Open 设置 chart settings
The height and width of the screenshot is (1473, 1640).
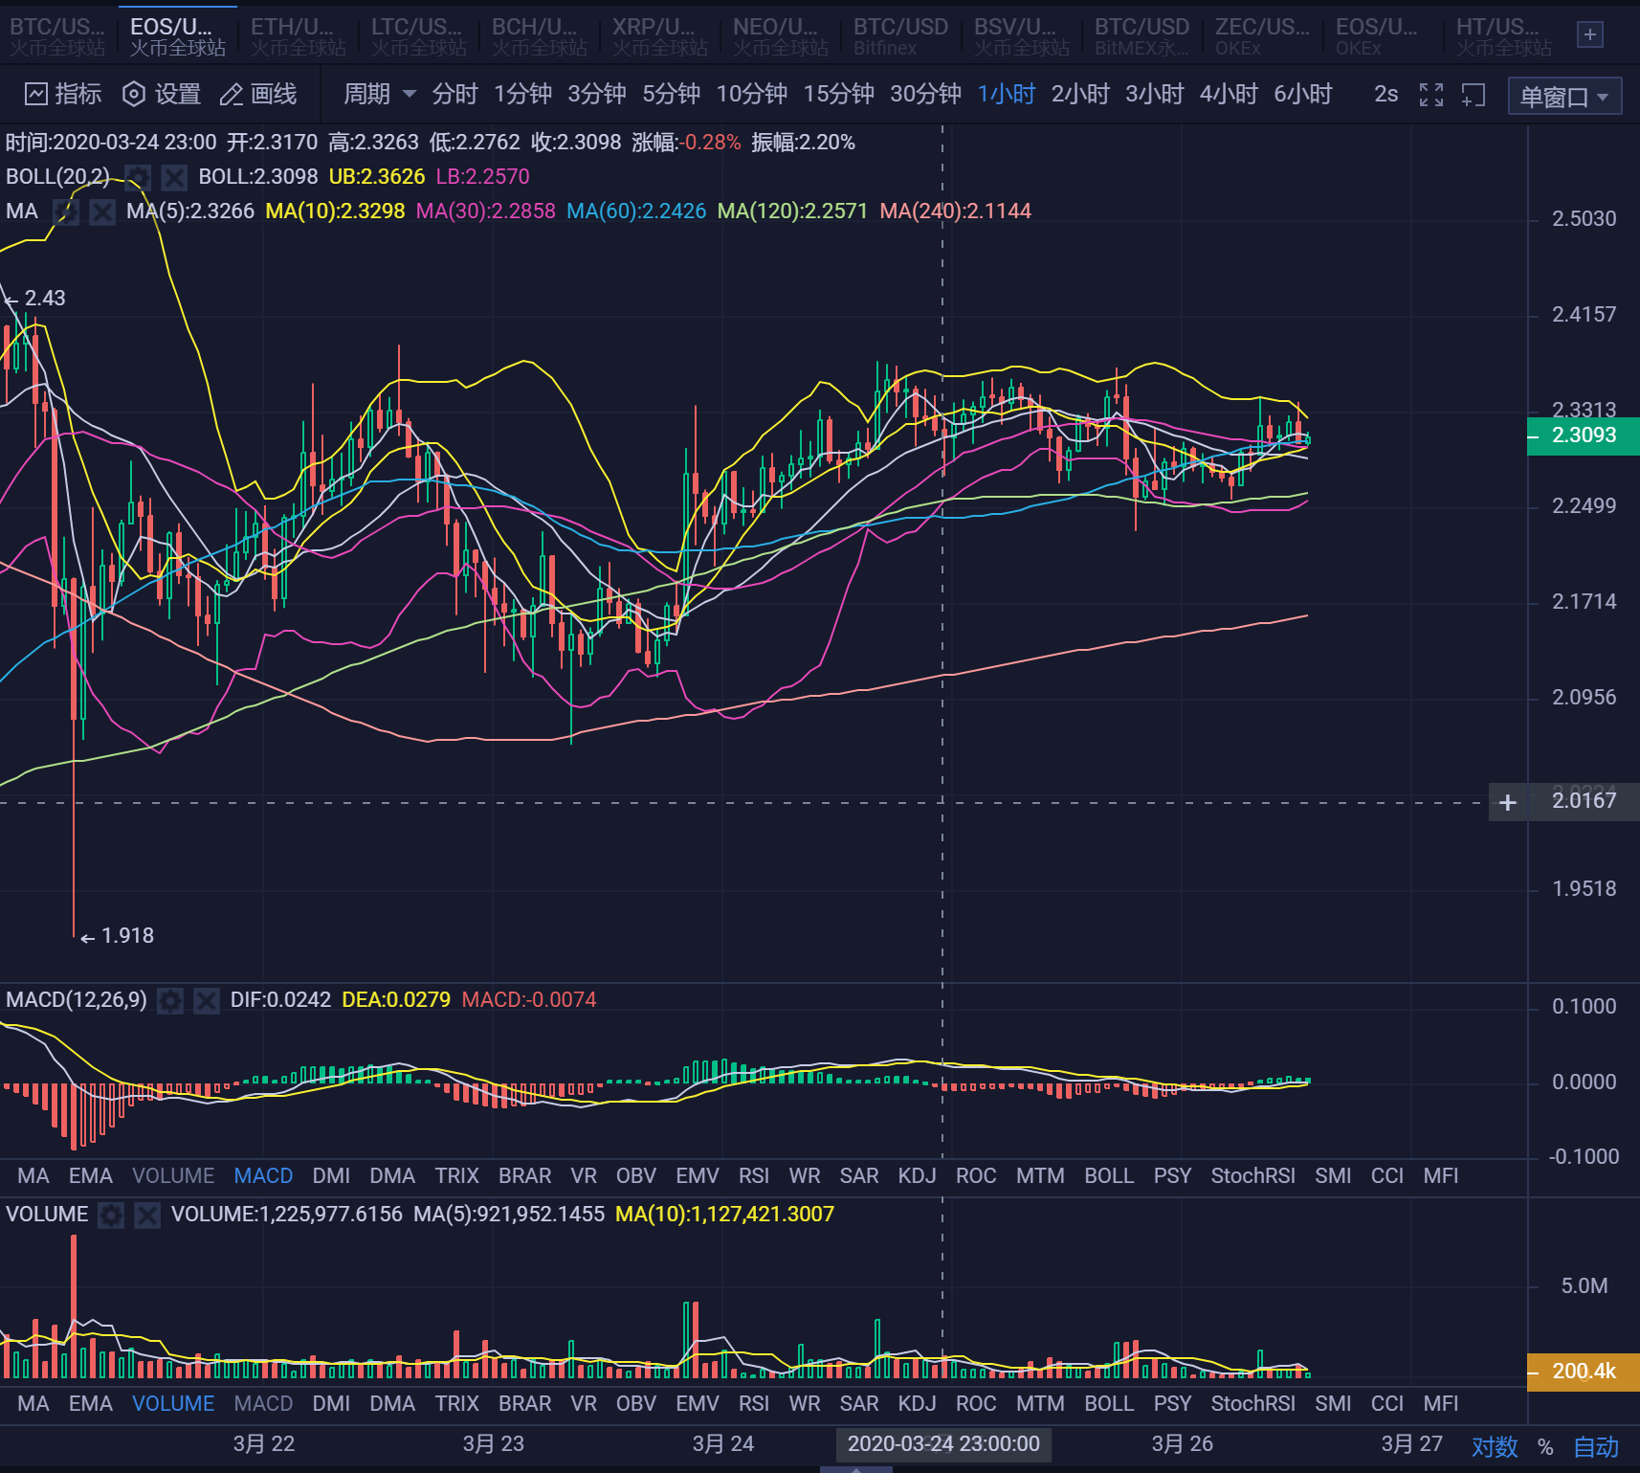(x=162, y=94)
